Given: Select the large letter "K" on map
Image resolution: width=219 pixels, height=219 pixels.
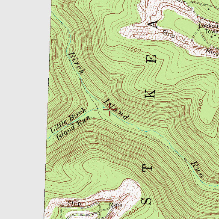Looking at the screenshot, I should pos(150,94).
